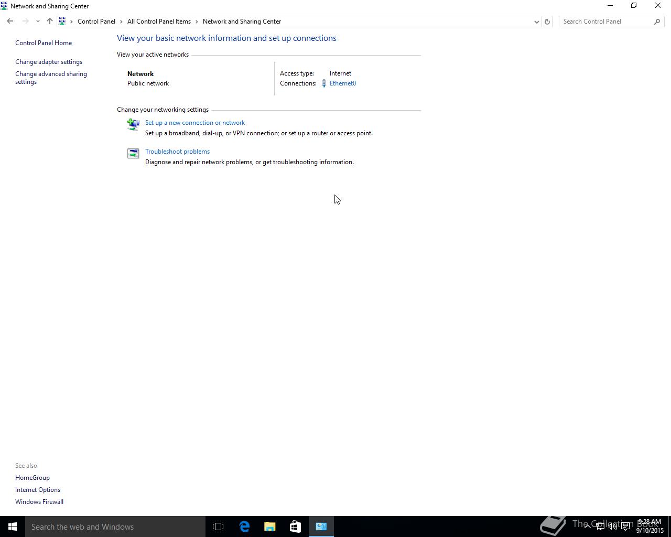Viewport: 671px width, 537px height.
Task: Click the 'Public network' text
Action: [148, 83]
